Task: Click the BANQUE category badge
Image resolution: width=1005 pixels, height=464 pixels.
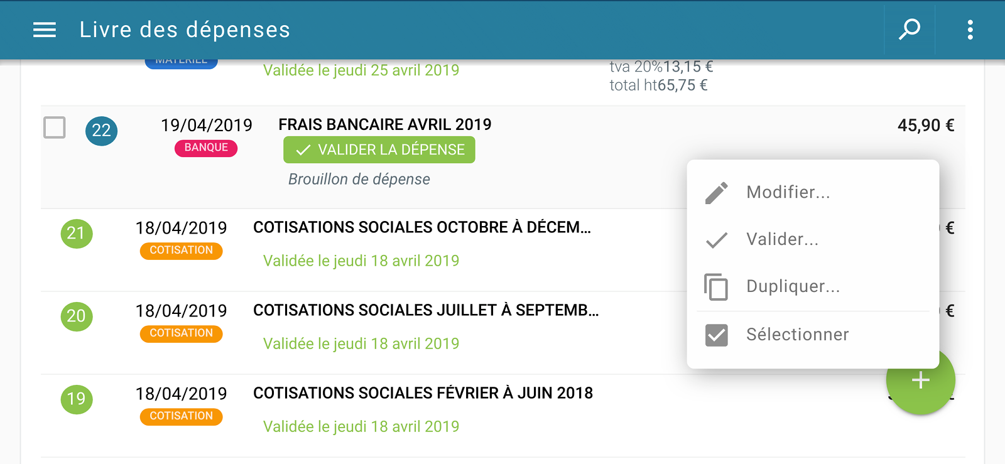Action: (x=205, y=148)
